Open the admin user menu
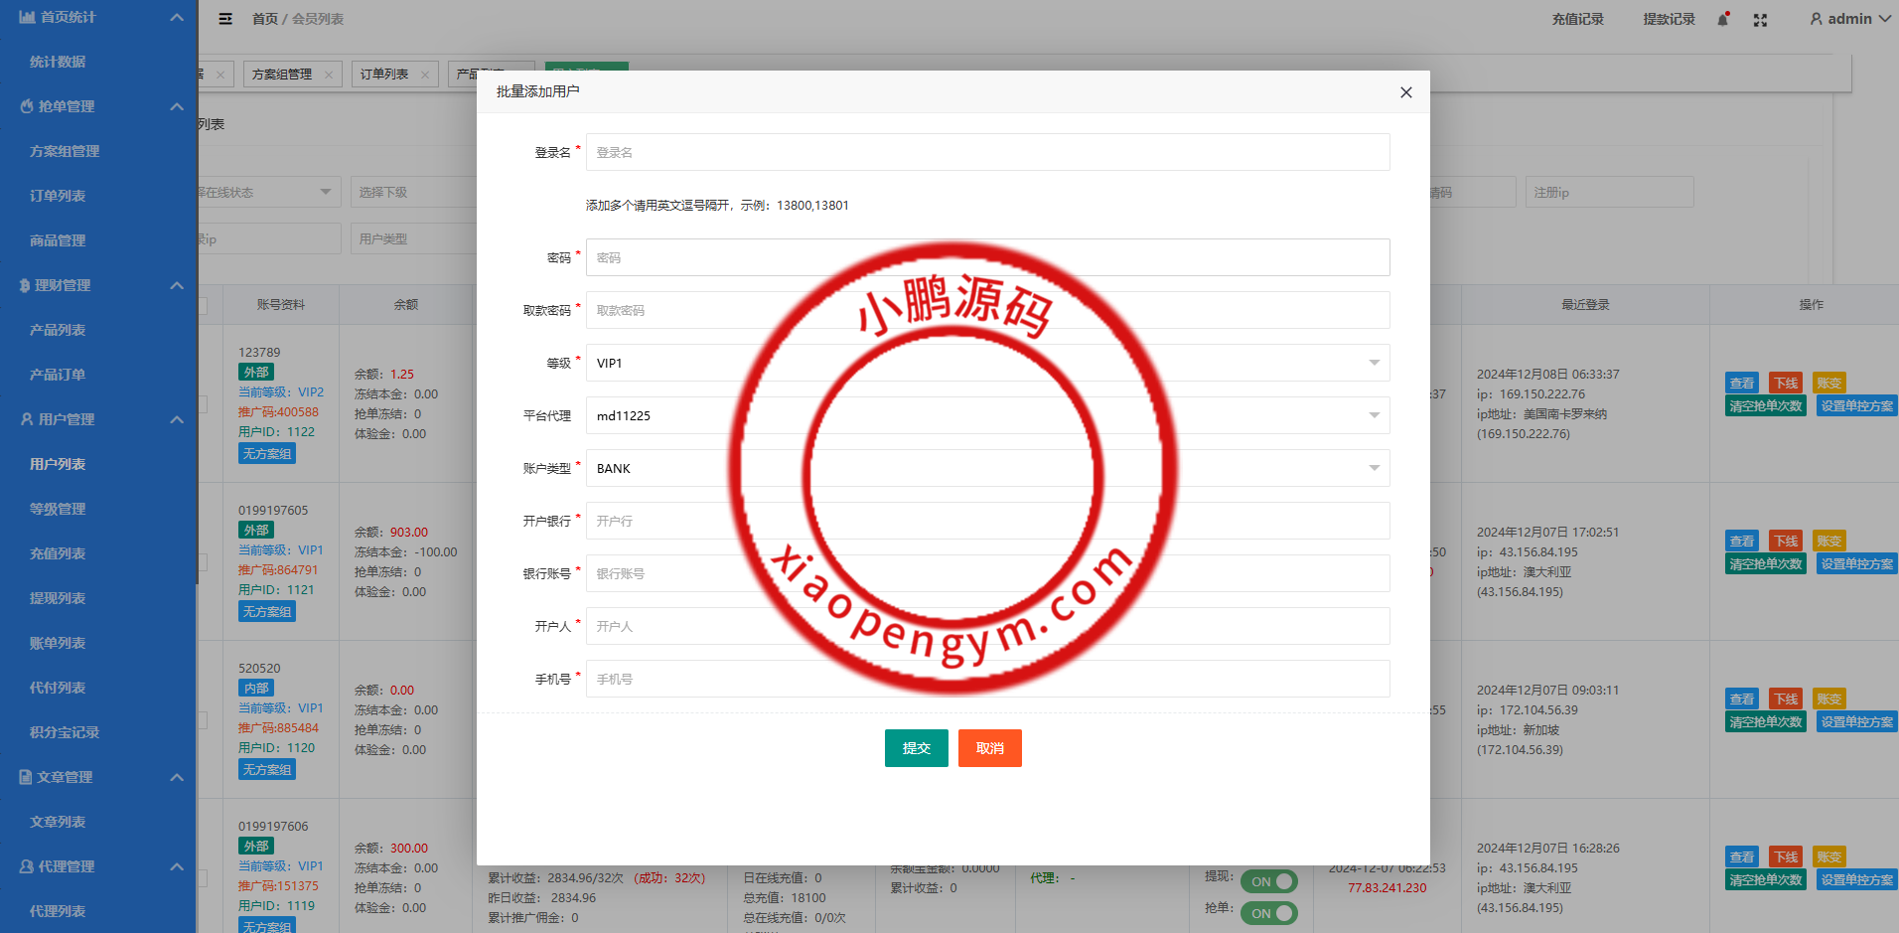The image size is (1899, 933). tap(1849, 19)
